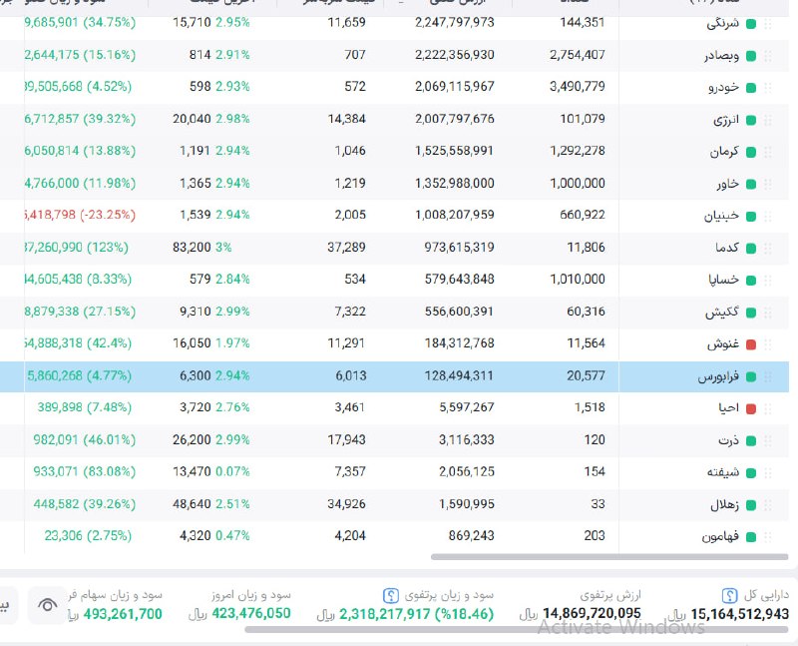Click the table's horizontal scrollbar
Screen dimensions: 798x646
point(609,557)
